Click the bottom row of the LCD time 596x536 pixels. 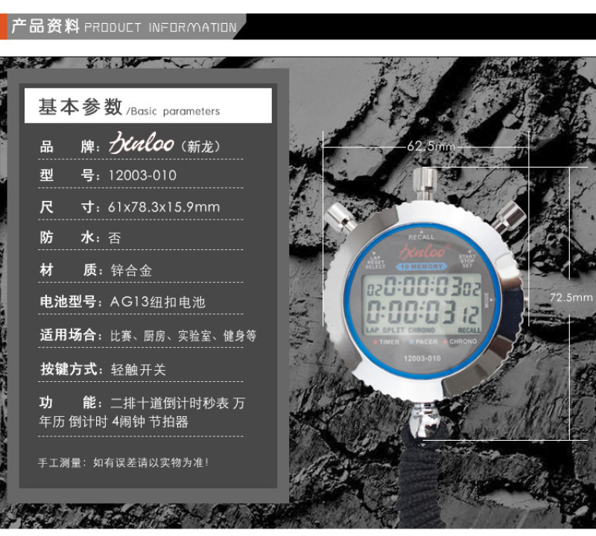[x=422, y=313]
